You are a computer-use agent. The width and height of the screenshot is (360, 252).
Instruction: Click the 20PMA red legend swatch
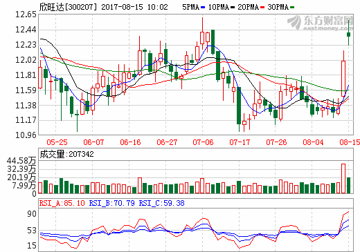(x=262, y=8)
